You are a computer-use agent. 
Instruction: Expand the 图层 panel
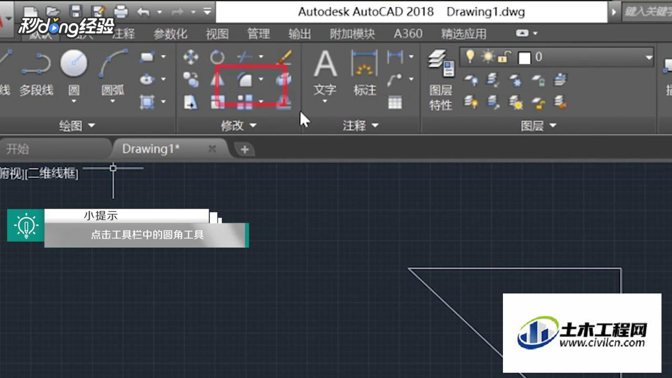[x=539, y=125]
